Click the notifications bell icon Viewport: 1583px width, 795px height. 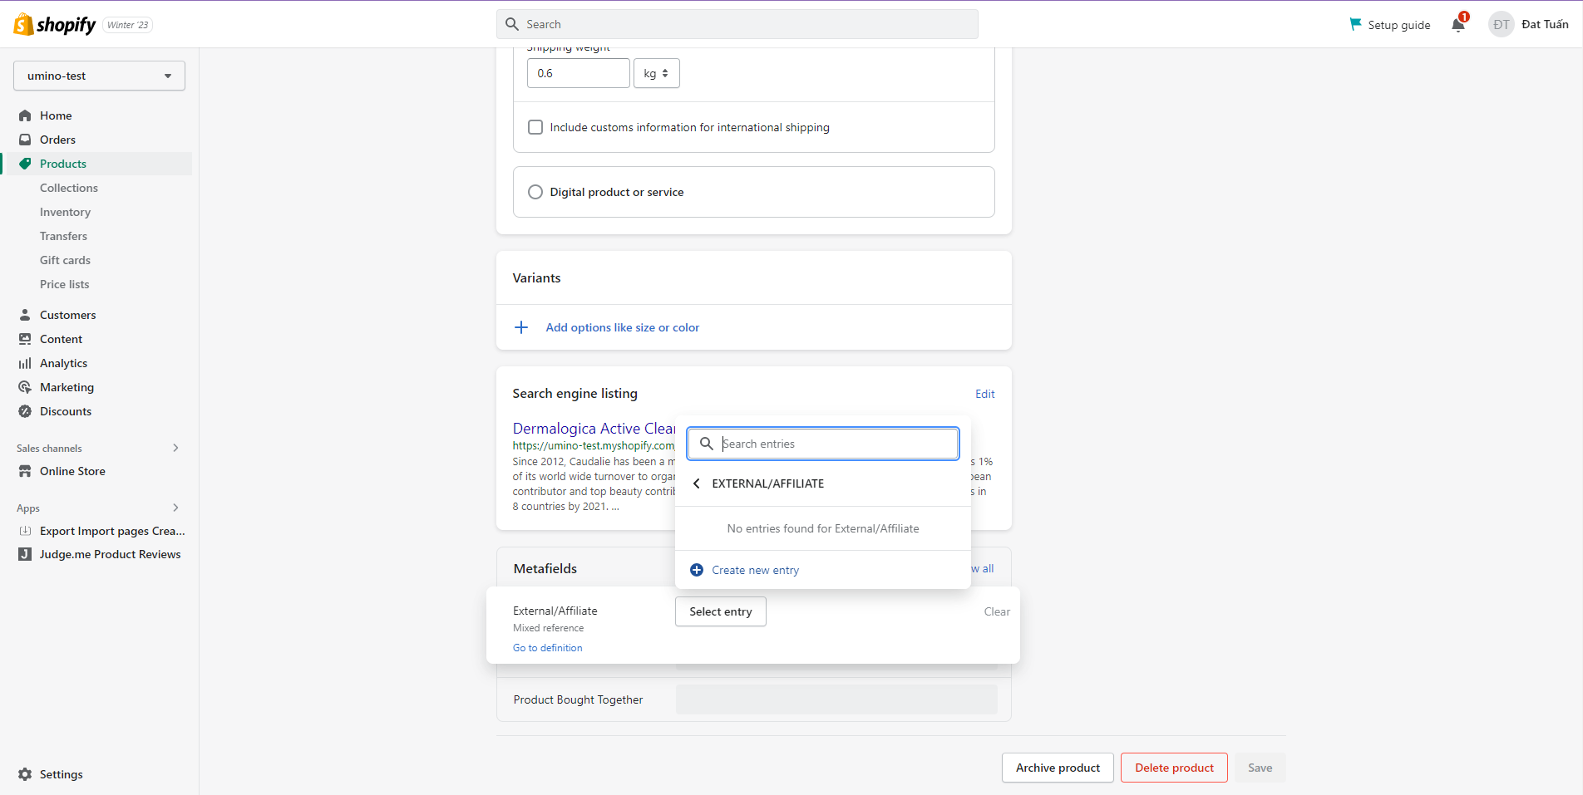coord(1458,25)
